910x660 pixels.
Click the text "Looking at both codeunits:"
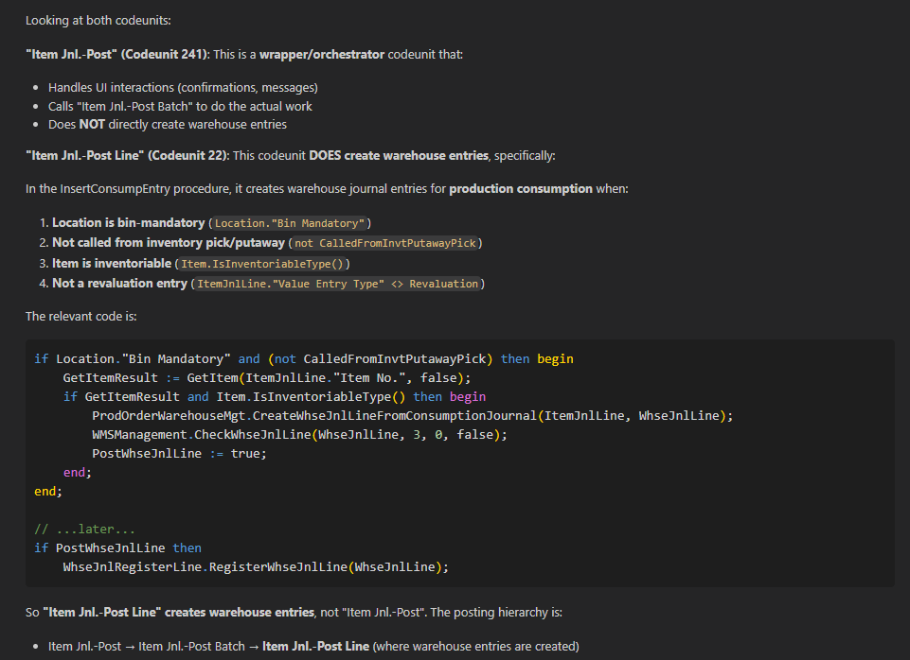(x=98, y=20)
